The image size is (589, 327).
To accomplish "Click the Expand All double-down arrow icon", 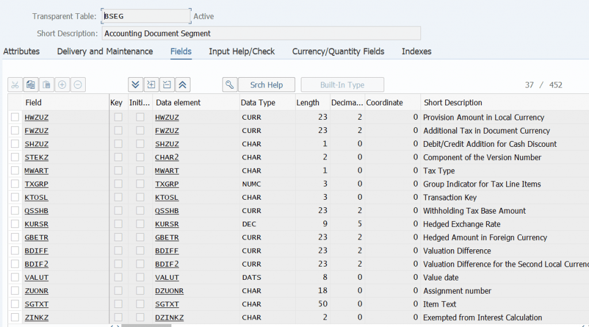I will [x=136, y=85].
